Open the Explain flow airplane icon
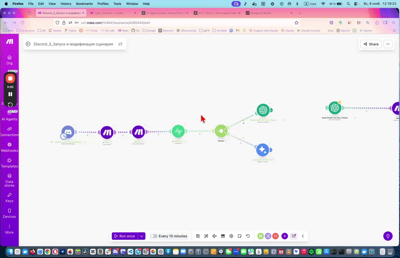Screen dimensions: 400x258 click(x=215, y=236)
